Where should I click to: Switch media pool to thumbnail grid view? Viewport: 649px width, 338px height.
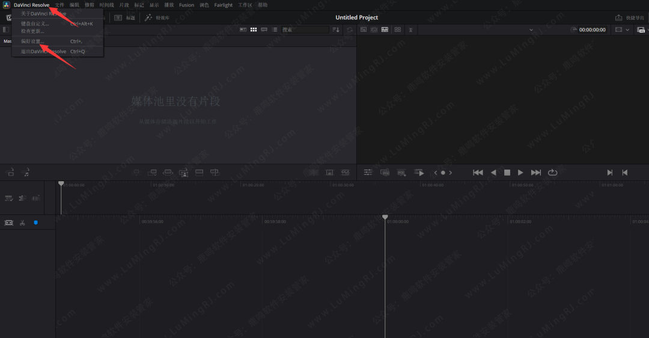(x=254, y=29)
